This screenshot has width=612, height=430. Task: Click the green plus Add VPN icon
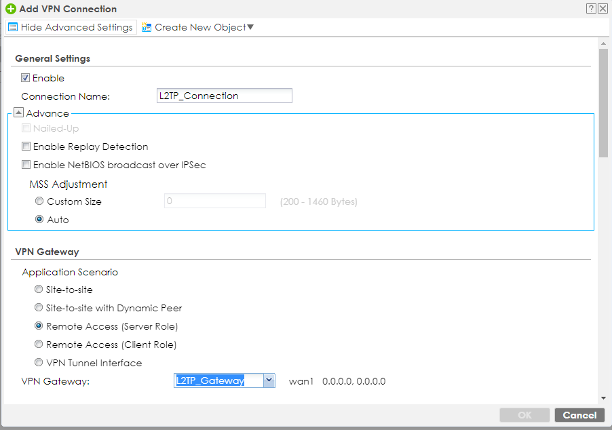tap(10, 9)
